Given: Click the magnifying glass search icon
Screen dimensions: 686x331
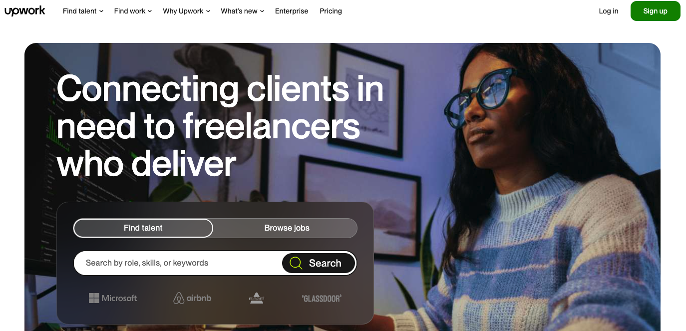Looking at the screenshot, I should click(296, 263).
